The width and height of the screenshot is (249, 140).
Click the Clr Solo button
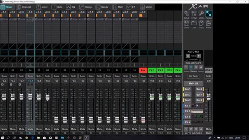coord(193,76)
